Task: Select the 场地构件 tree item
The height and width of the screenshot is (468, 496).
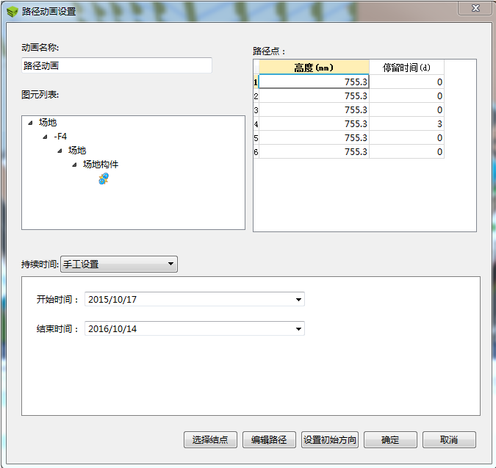Action: click(101, 165)
